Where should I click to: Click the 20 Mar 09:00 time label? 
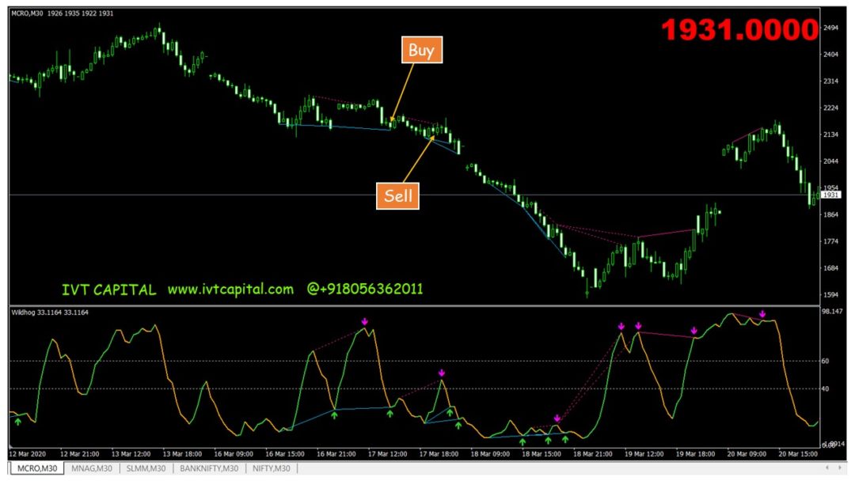[x=747, y=454]
